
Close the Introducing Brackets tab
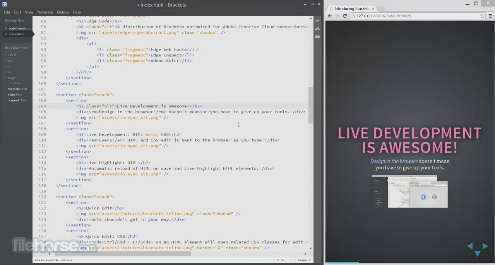(x=373, y=8)
